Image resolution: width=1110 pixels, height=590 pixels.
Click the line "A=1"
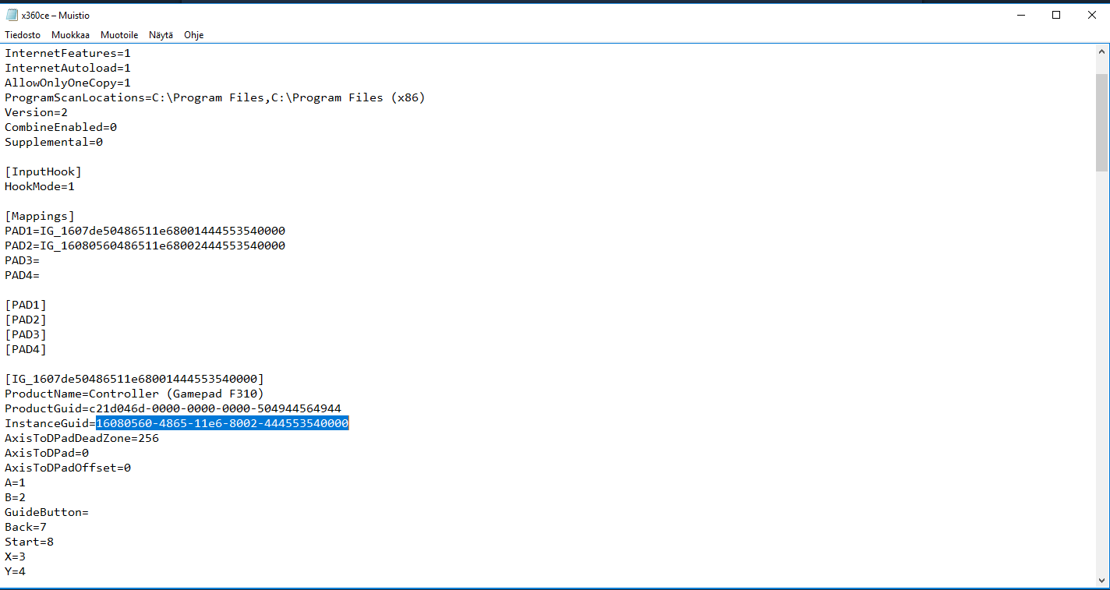[x=15, y=482]
